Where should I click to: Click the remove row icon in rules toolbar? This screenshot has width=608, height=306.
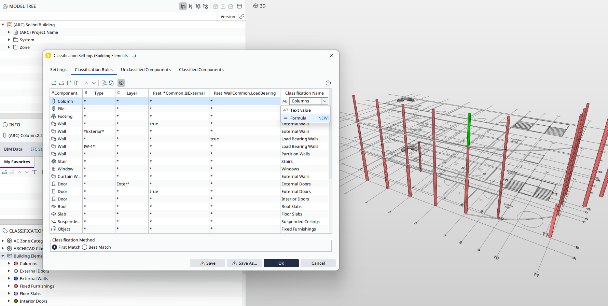(61, 83)
